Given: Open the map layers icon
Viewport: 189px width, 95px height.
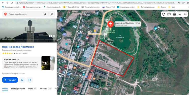Looking at the screenshot, I should pyautogui.click(x=169, y=14).
